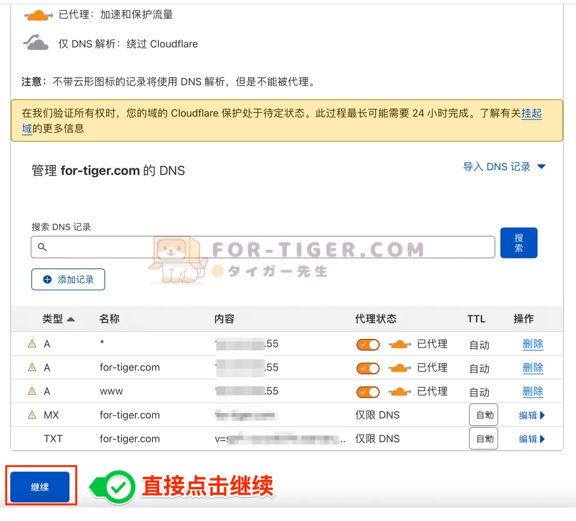Click warning triangle on the MX record
Screen dimensions: 576x521
tap(32, 415)
